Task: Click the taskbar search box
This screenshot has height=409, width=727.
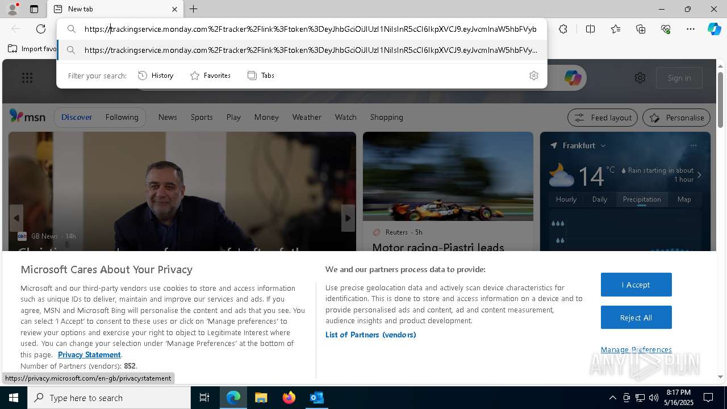Action: [109, 398]
